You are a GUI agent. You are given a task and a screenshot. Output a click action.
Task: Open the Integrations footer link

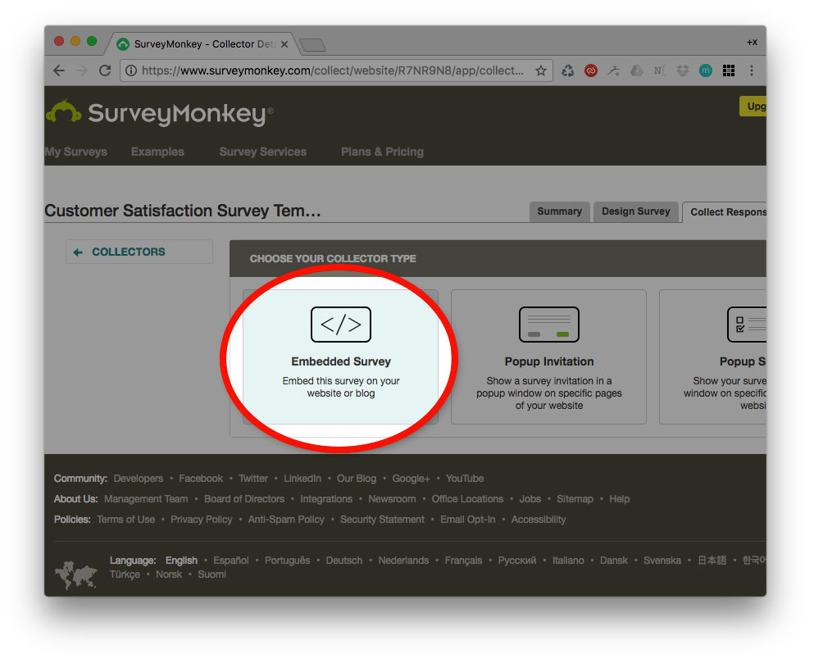point(326,499)
